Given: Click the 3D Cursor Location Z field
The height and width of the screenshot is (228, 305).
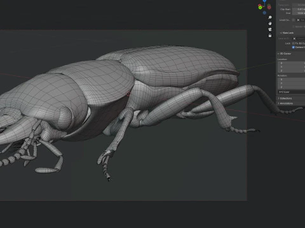Looking at the screenshot, I should [x=291, y=71].
